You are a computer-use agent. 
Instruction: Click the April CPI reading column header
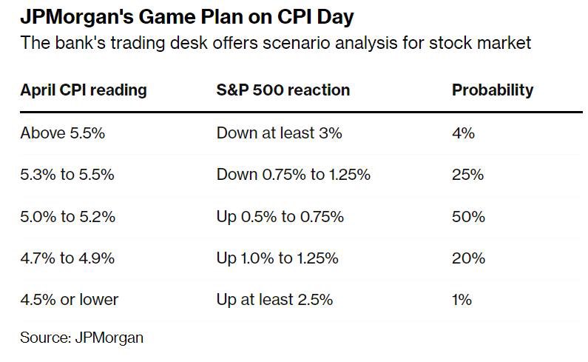[84, 90]
